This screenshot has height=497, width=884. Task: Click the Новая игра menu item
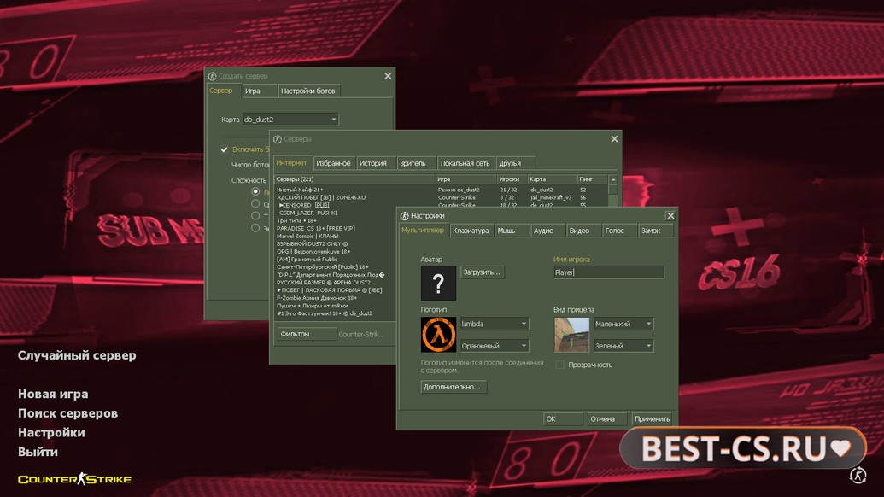[53, 394]
